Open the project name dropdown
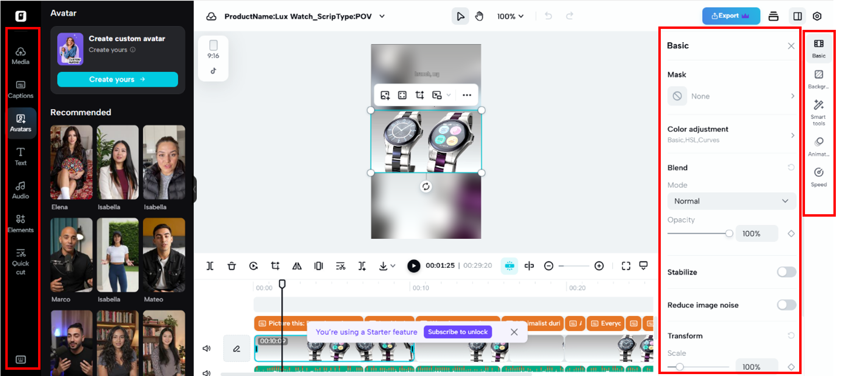845x376 pixels. click(x=382, y=16)
